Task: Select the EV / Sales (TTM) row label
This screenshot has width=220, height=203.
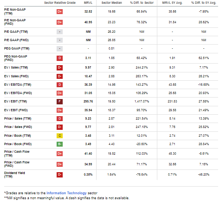Action: pos(16,67)
